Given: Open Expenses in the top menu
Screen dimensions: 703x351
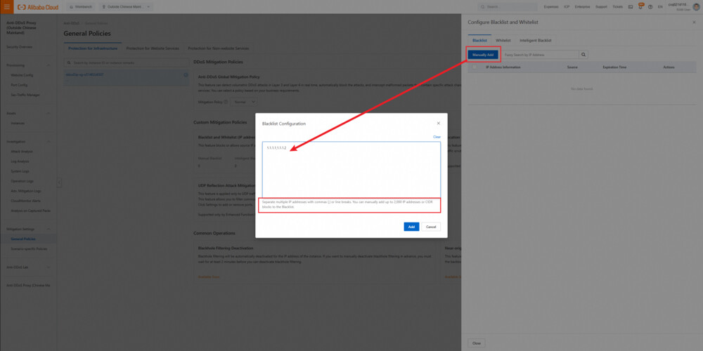Looking at the screenshot, I should (551, 7).
